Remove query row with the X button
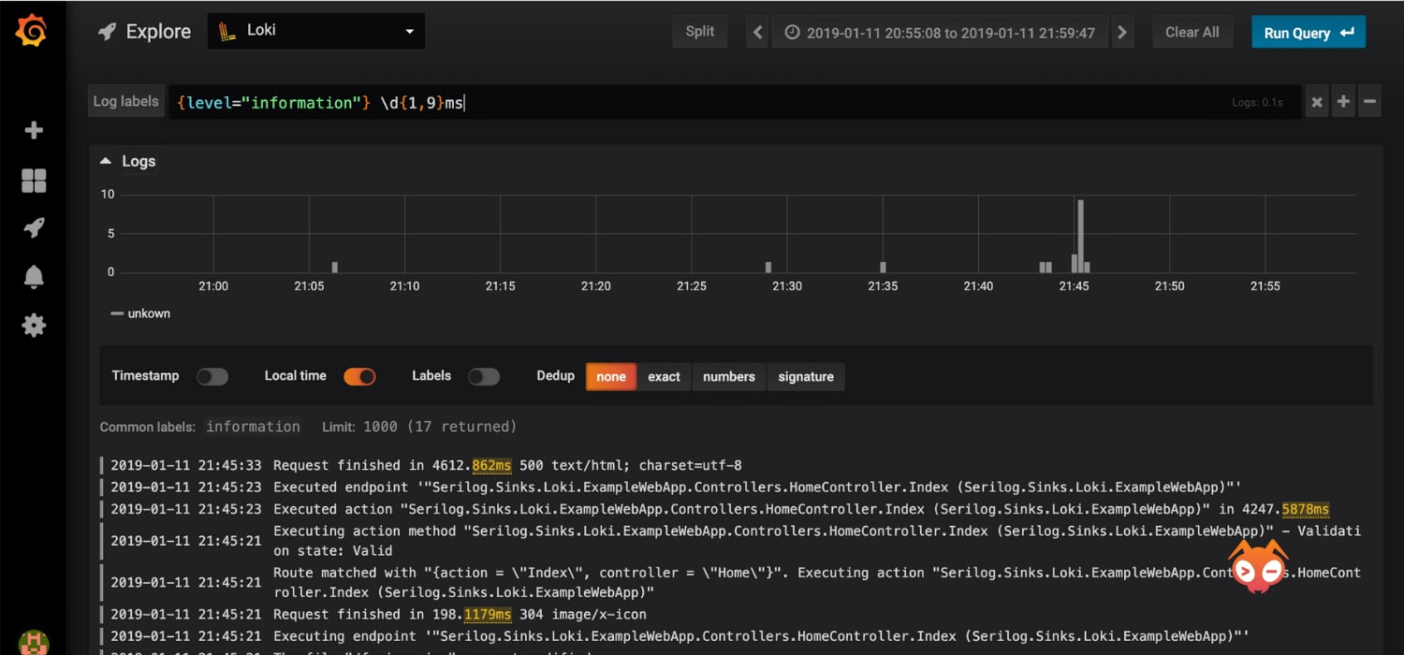Viewport: 1404px width, 655px height. click(x=1317, y=102)
